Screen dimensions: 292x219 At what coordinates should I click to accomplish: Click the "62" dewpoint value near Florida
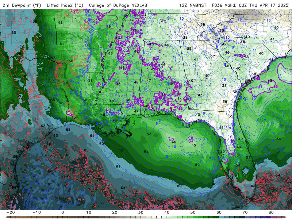coord(253,186)
